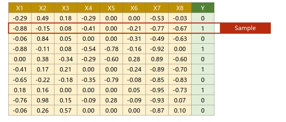Click the cell with value -0.34
The height and width of the screenshot is (122, 286).
click(x=66, y=59)
